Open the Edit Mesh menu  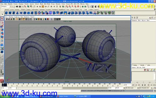coord(47,4)
